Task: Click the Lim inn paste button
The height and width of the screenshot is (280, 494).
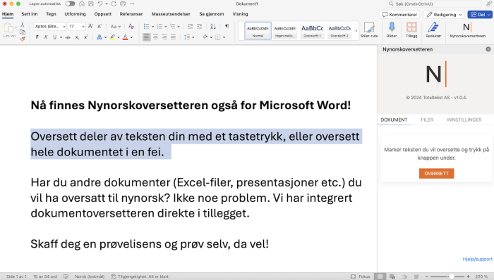Action: point(8,30)
